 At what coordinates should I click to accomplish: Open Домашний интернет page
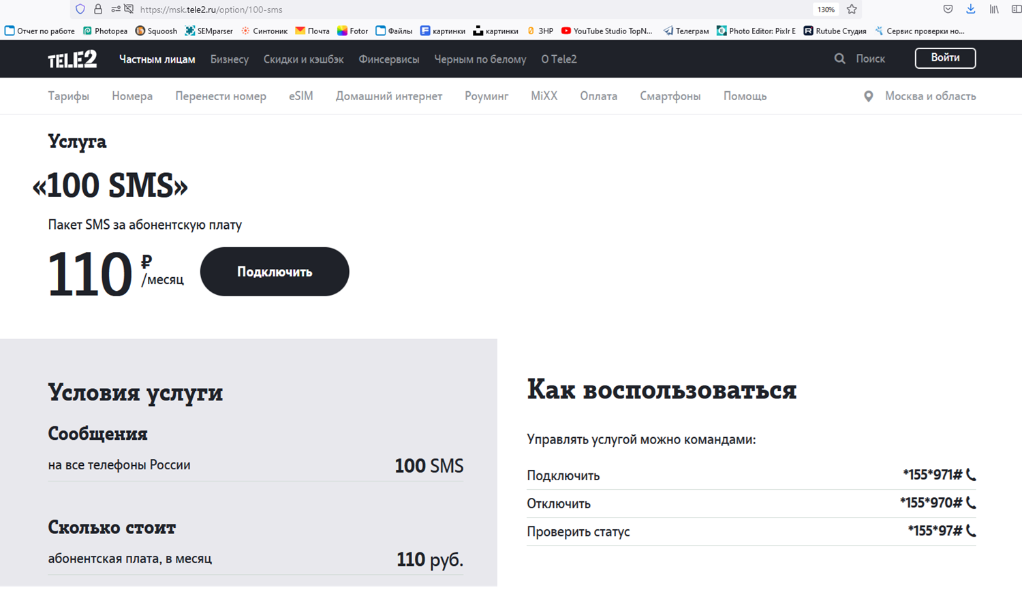point(389,96)
